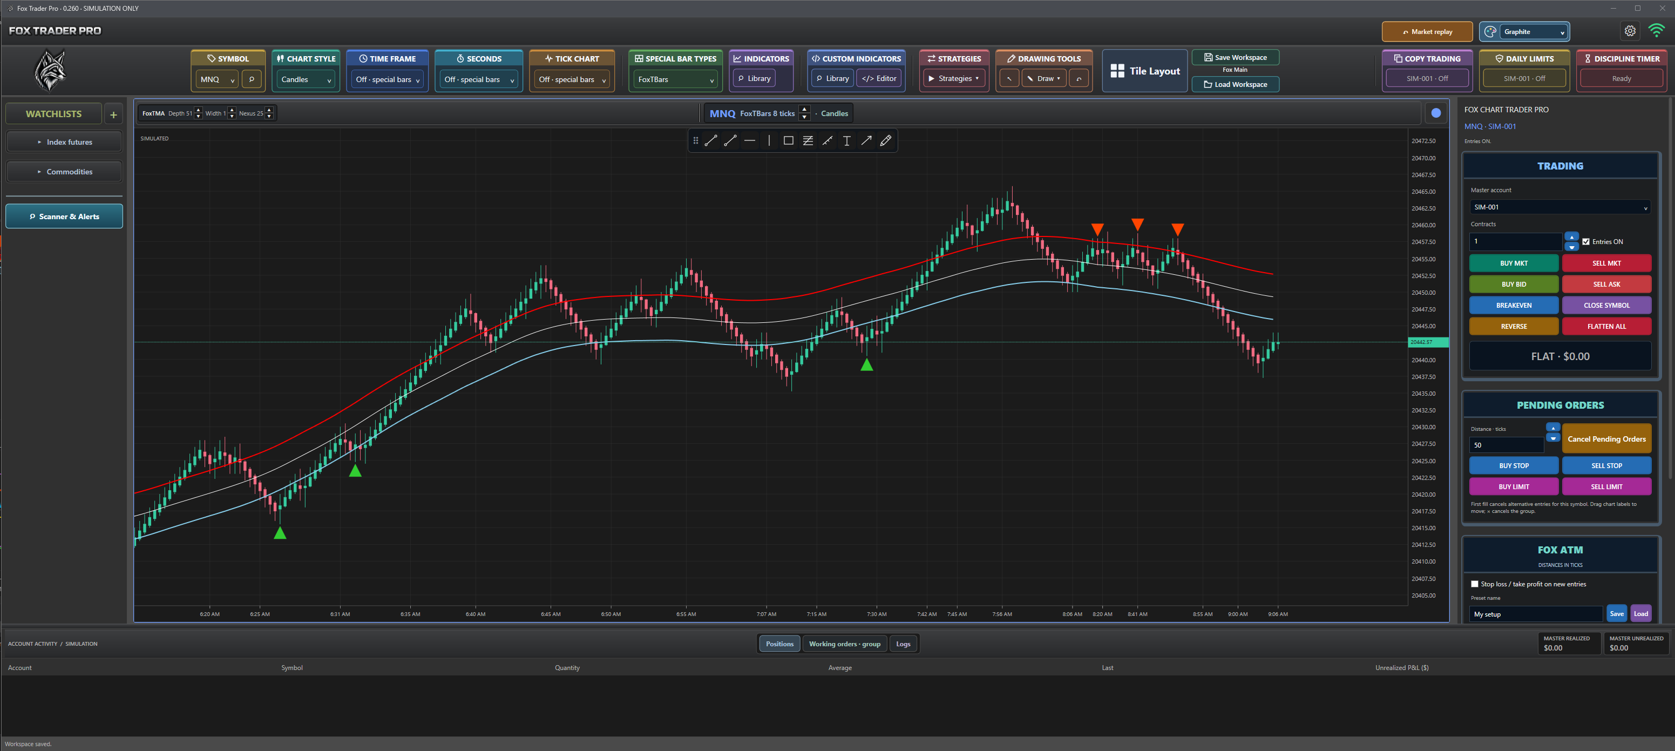Click the symbol search magnifier button

coord(252,79)
